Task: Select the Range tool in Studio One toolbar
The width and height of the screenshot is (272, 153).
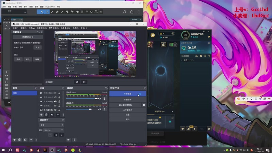Action: [x=47, y=12]
